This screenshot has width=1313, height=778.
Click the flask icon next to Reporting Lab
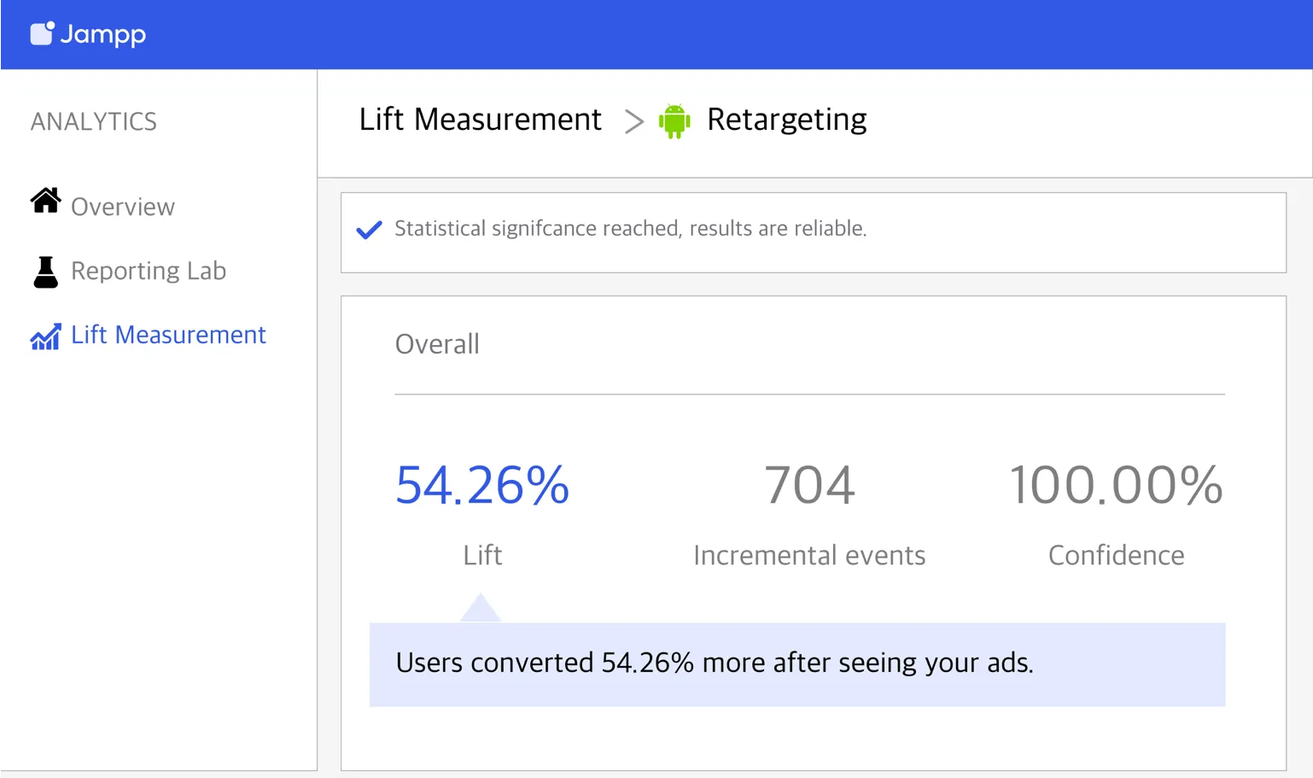pyautogui.click(x=45, y=270)
